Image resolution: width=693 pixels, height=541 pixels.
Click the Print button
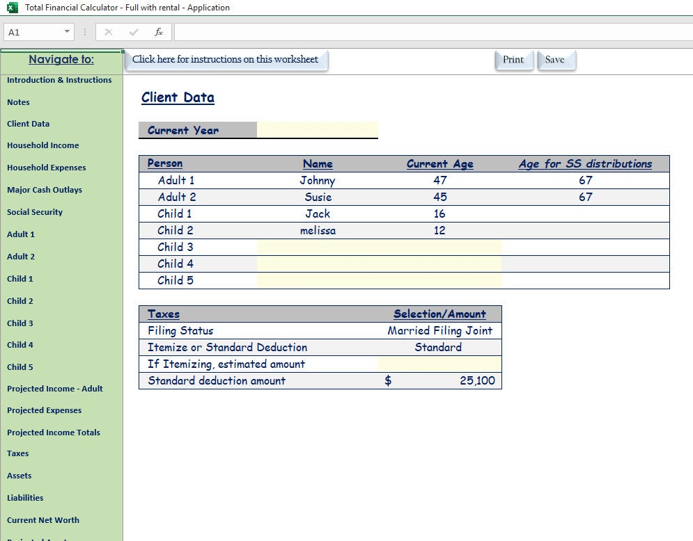(513, 60)
